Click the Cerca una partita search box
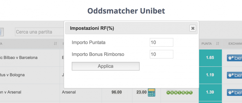 point(39,32)
